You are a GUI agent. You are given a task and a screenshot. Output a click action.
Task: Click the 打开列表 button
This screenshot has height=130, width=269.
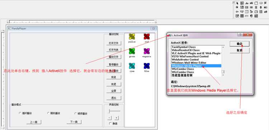pos(114,50)
